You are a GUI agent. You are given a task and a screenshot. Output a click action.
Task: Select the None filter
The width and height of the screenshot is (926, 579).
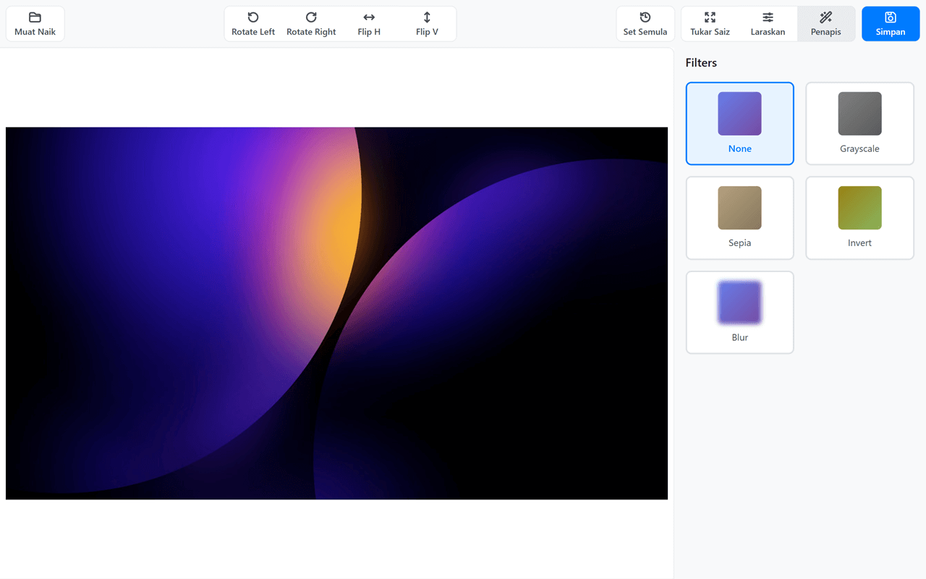click(740, 124)
